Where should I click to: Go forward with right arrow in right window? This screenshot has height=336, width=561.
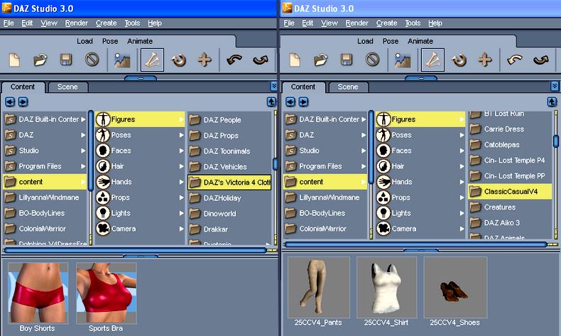(x=303, y=102)
